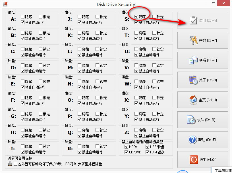
Task: Check Lock (锁定) for drive X:
Action: 154,98
